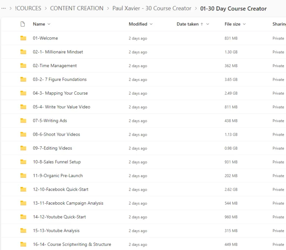The image size is (286, 250).
Task: Open Paul Xavier - 30 Course Creator breadcrumb
Action: click(x=152, y=8)
